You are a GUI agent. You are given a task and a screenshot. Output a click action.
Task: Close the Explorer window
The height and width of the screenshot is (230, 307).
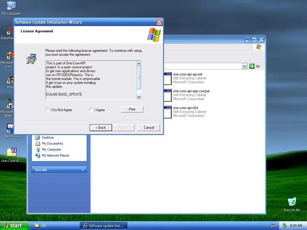point(261,40)
